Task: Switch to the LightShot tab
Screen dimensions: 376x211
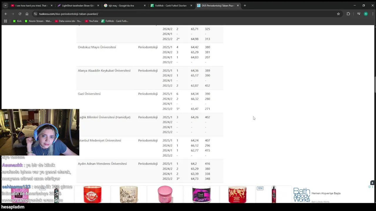Action: click(78, 6)
